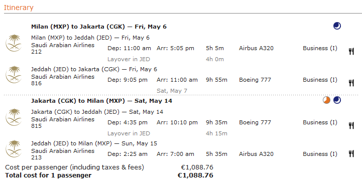Click Saudi Arabian Airlines logo for flight 212

14,43
